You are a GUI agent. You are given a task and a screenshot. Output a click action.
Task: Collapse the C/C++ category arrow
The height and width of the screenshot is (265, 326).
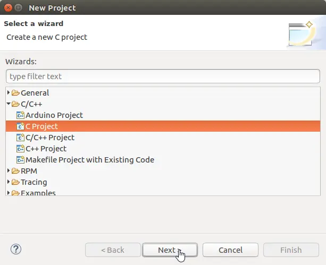(9, 104)
